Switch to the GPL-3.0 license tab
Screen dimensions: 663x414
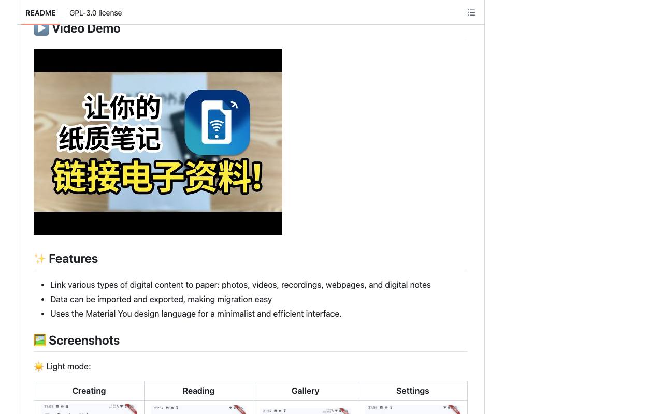(96, 13)
